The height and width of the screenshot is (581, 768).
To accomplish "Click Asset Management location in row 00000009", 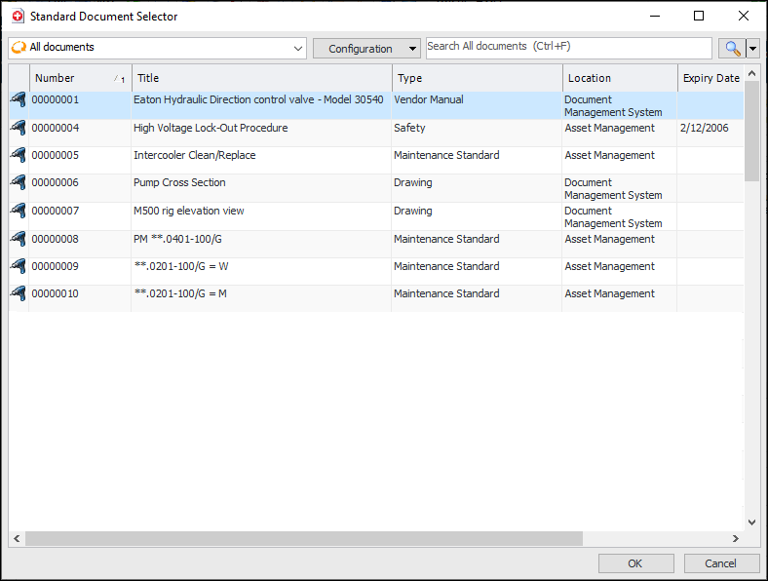I will point(610,266).
